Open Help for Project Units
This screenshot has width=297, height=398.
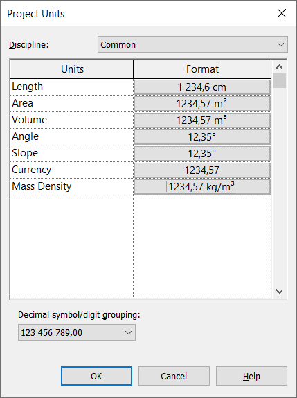pos(251,376)
